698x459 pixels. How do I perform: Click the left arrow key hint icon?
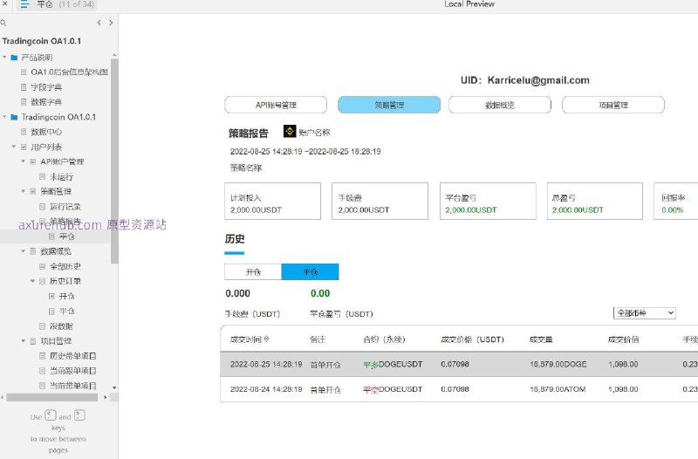51,415
